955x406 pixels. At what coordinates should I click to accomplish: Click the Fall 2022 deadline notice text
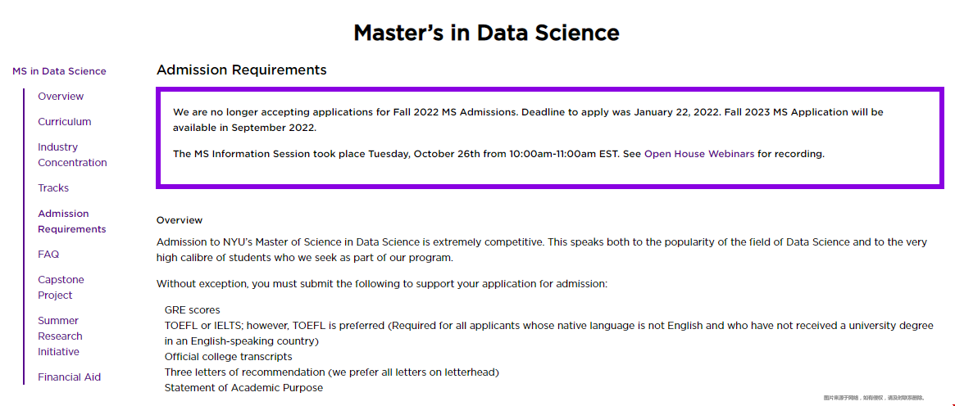coord(528,120)
